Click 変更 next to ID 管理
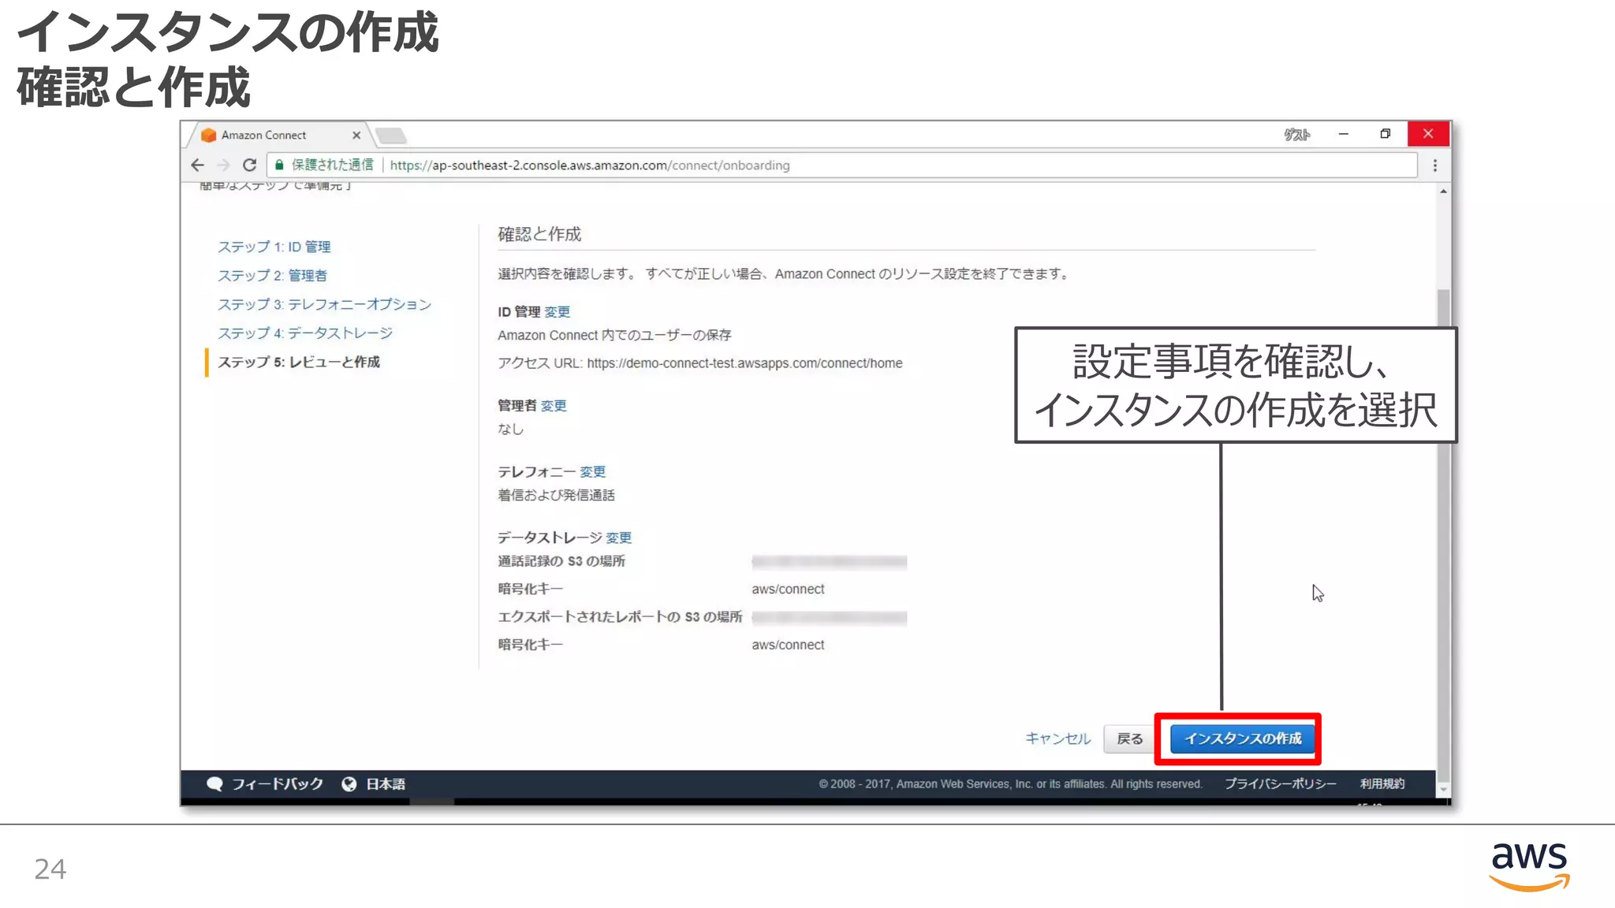 (x=557, y=311)
